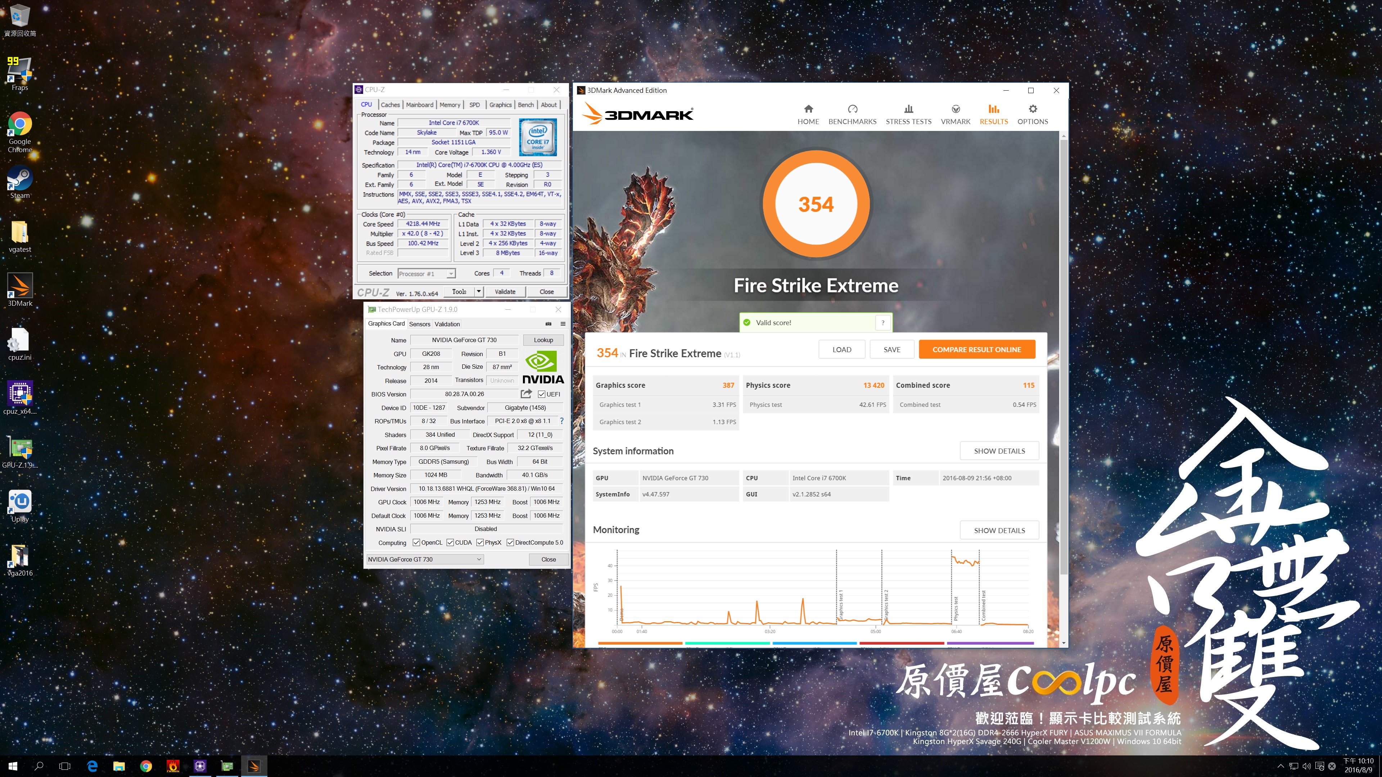Open Task View on taskbar
Screen dimensions: 1382x777
65,766
